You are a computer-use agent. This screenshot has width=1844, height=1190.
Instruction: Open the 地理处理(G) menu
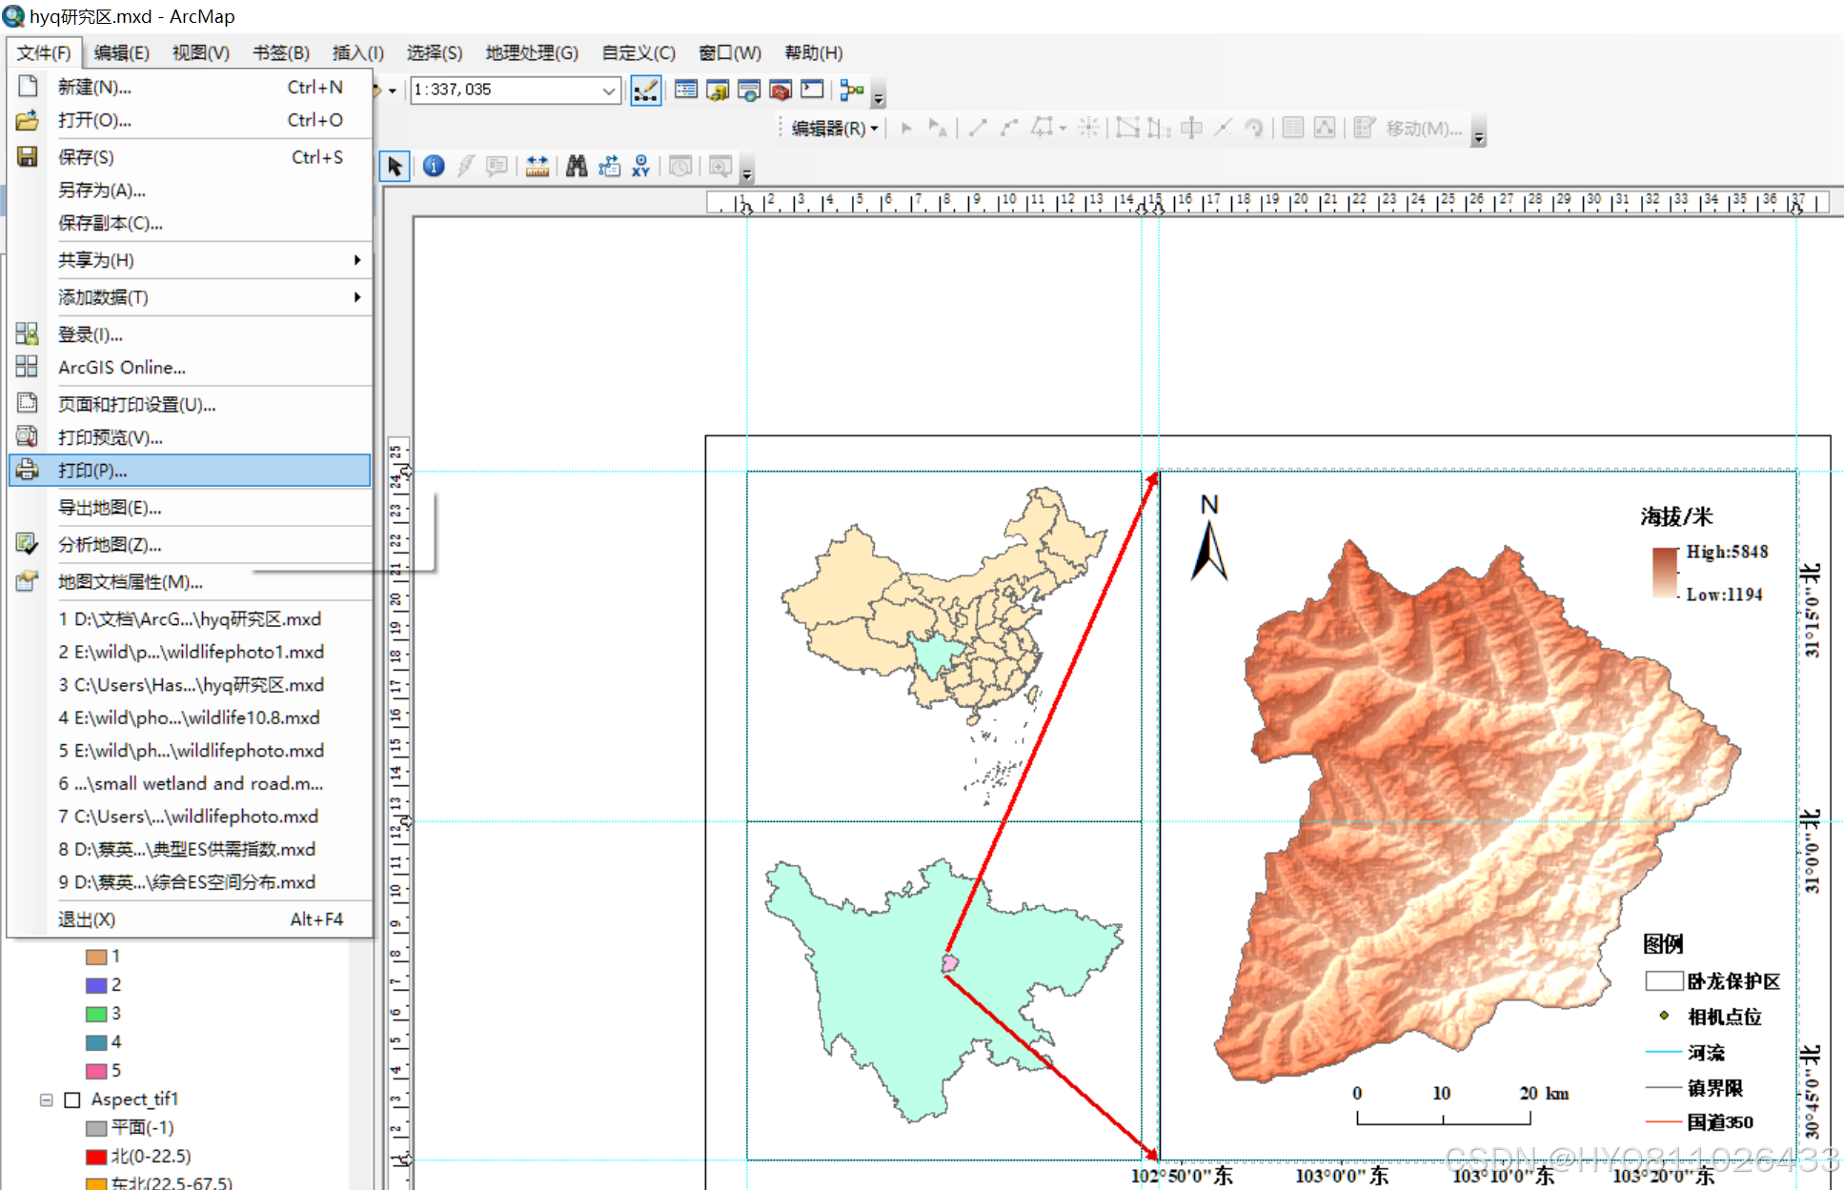click(532, 53)
